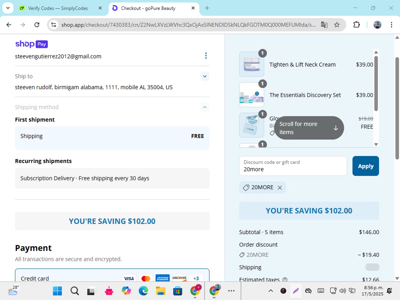Close the Checkout goPure Beauty tab
This screenshot has width=400, height=300.
click(193, 8)
